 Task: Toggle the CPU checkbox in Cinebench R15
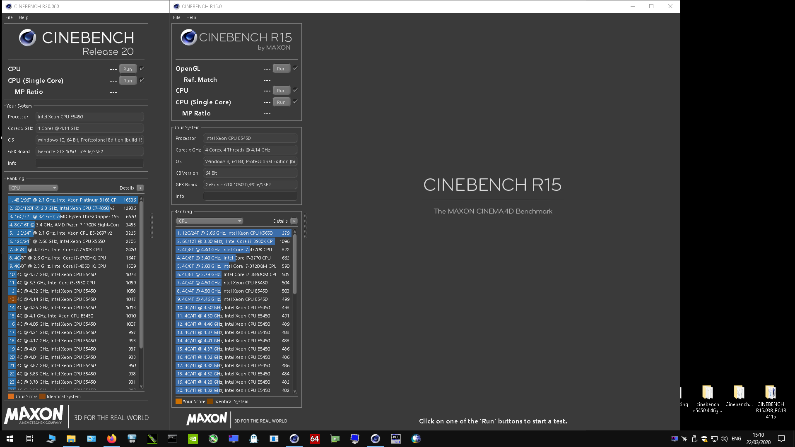pos(295,90)
